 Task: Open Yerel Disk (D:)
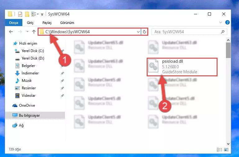pos(30,58)
